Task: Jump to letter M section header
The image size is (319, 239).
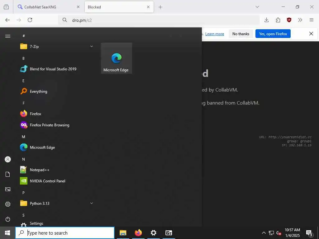Action: (23, 137)
